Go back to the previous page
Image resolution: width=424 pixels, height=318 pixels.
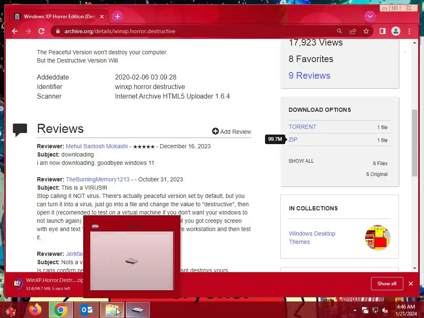click(x=15, y=31)
